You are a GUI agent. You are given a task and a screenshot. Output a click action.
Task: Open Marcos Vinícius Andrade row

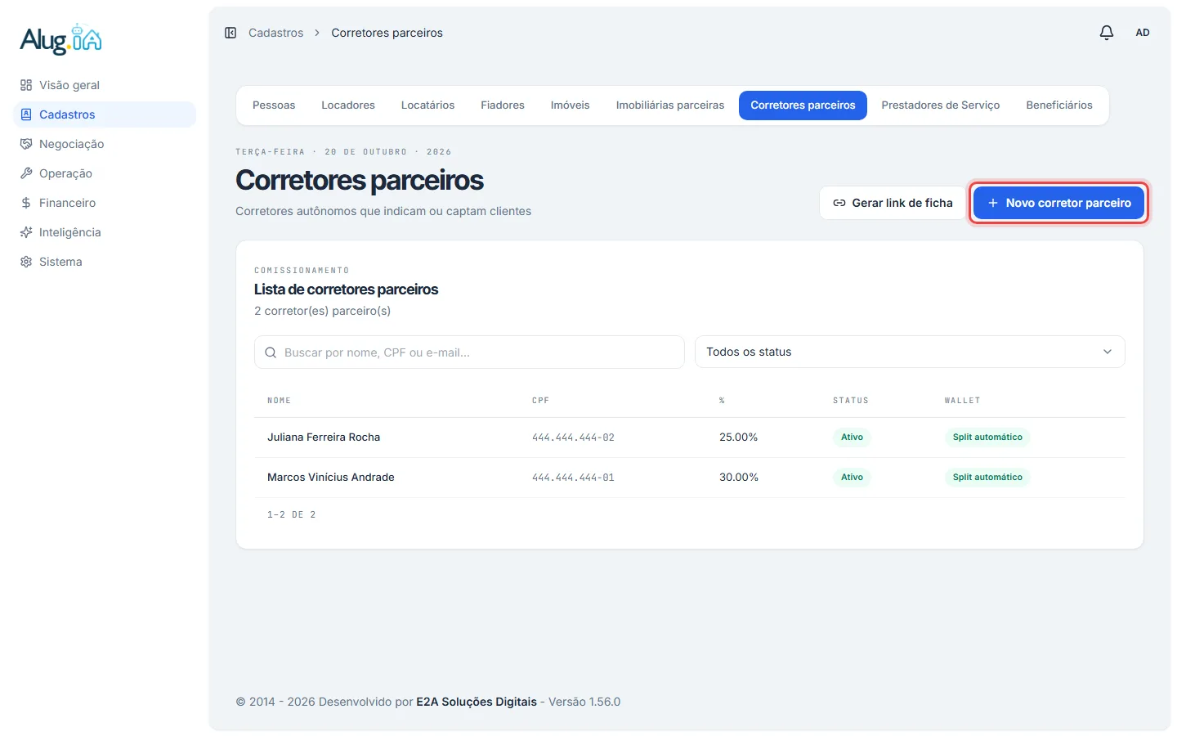[x=690, y=478]
